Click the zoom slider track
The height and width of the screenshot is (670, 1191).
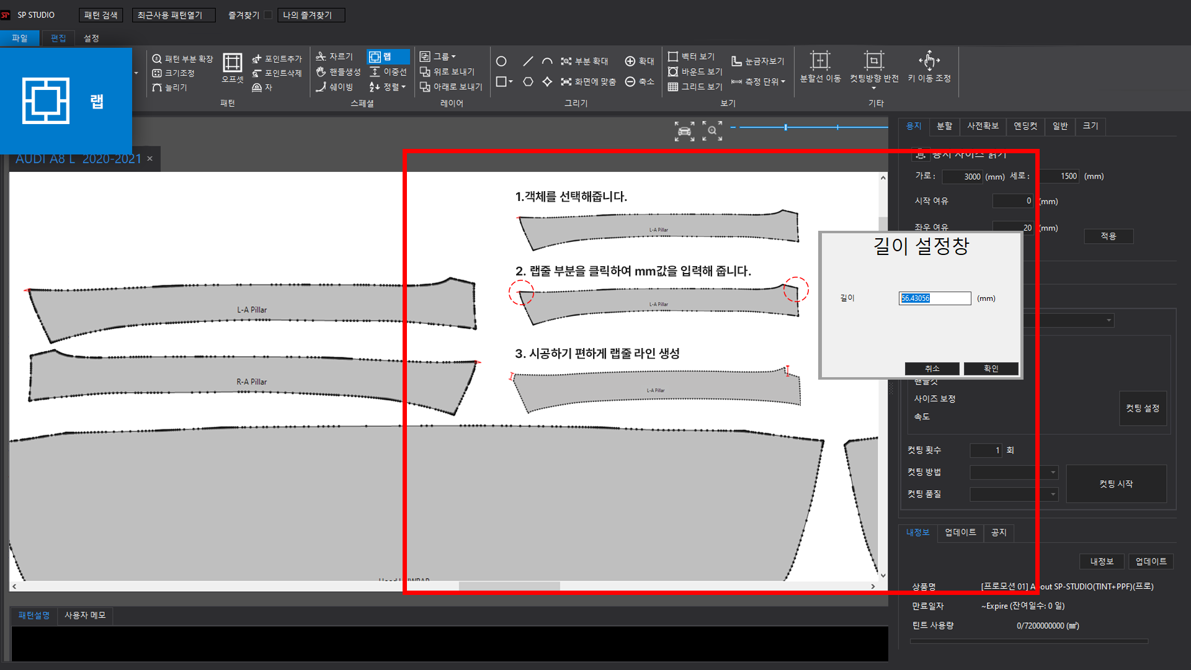click(x=813, y=127)
